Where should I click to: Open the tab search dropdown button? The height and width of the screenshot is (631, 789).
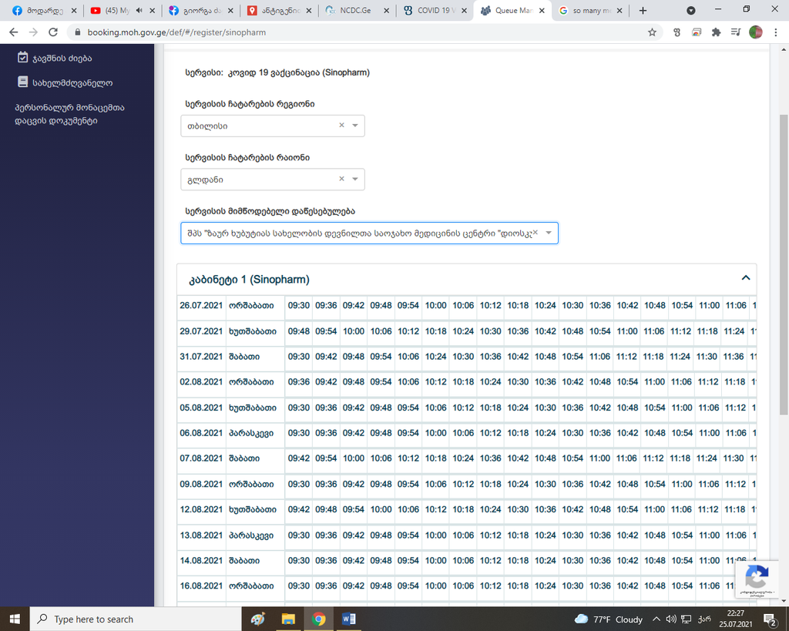(691, 11)
